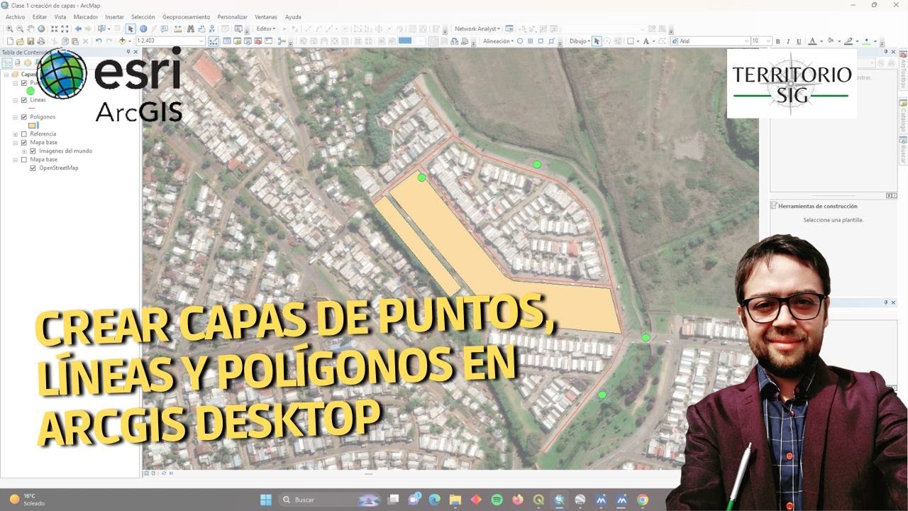The image size is (908, 511).
Task: Uncheck the Poligonos layer checkbox
Action: click(24, 117)
